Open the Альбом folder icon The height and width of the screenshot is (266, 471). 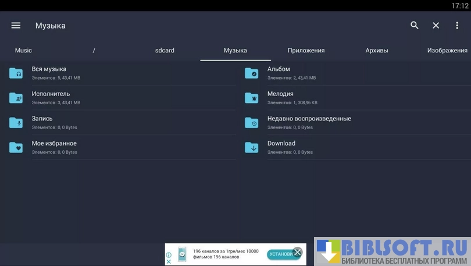coord(252,73)
